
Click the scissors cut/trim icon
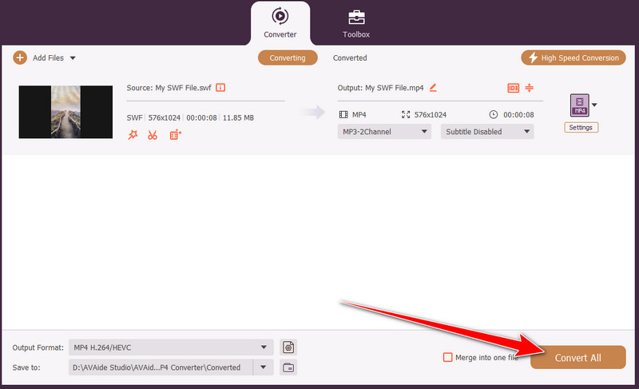point(153,135)
